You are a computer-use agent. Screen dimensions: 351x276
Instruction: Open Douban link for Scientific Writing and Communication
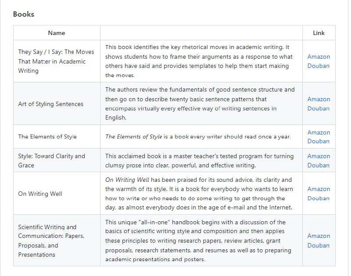(x=319, y=245)
